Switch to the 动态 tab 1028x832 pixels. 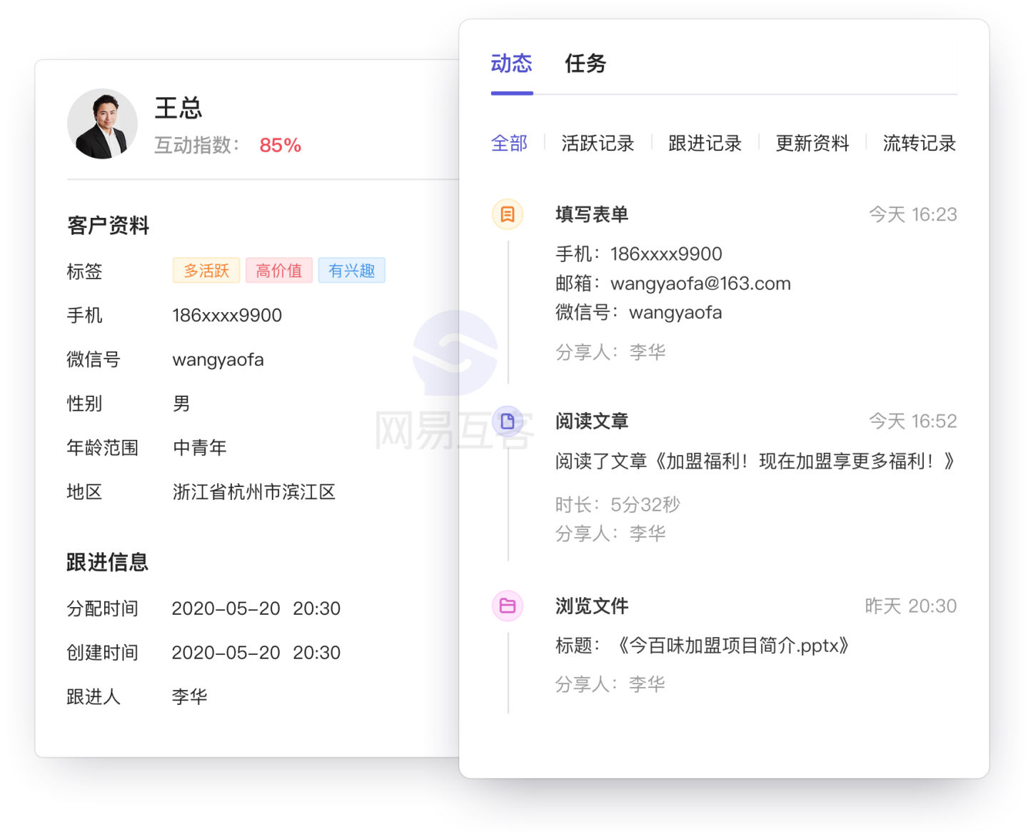(x=511, y=64)
